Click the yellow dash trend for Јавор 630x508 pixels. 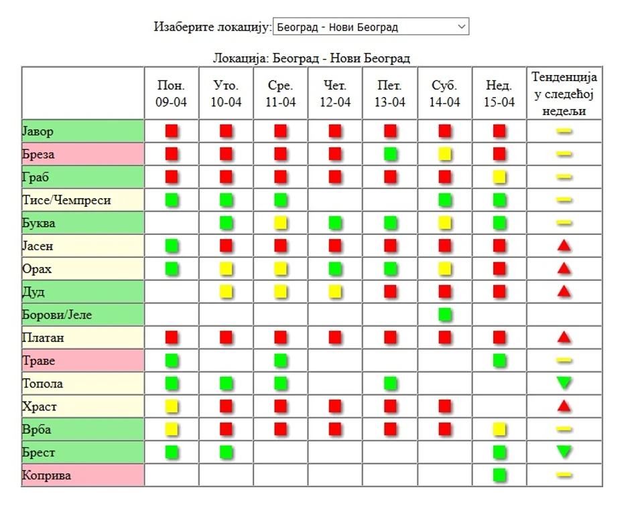point(564,131)
